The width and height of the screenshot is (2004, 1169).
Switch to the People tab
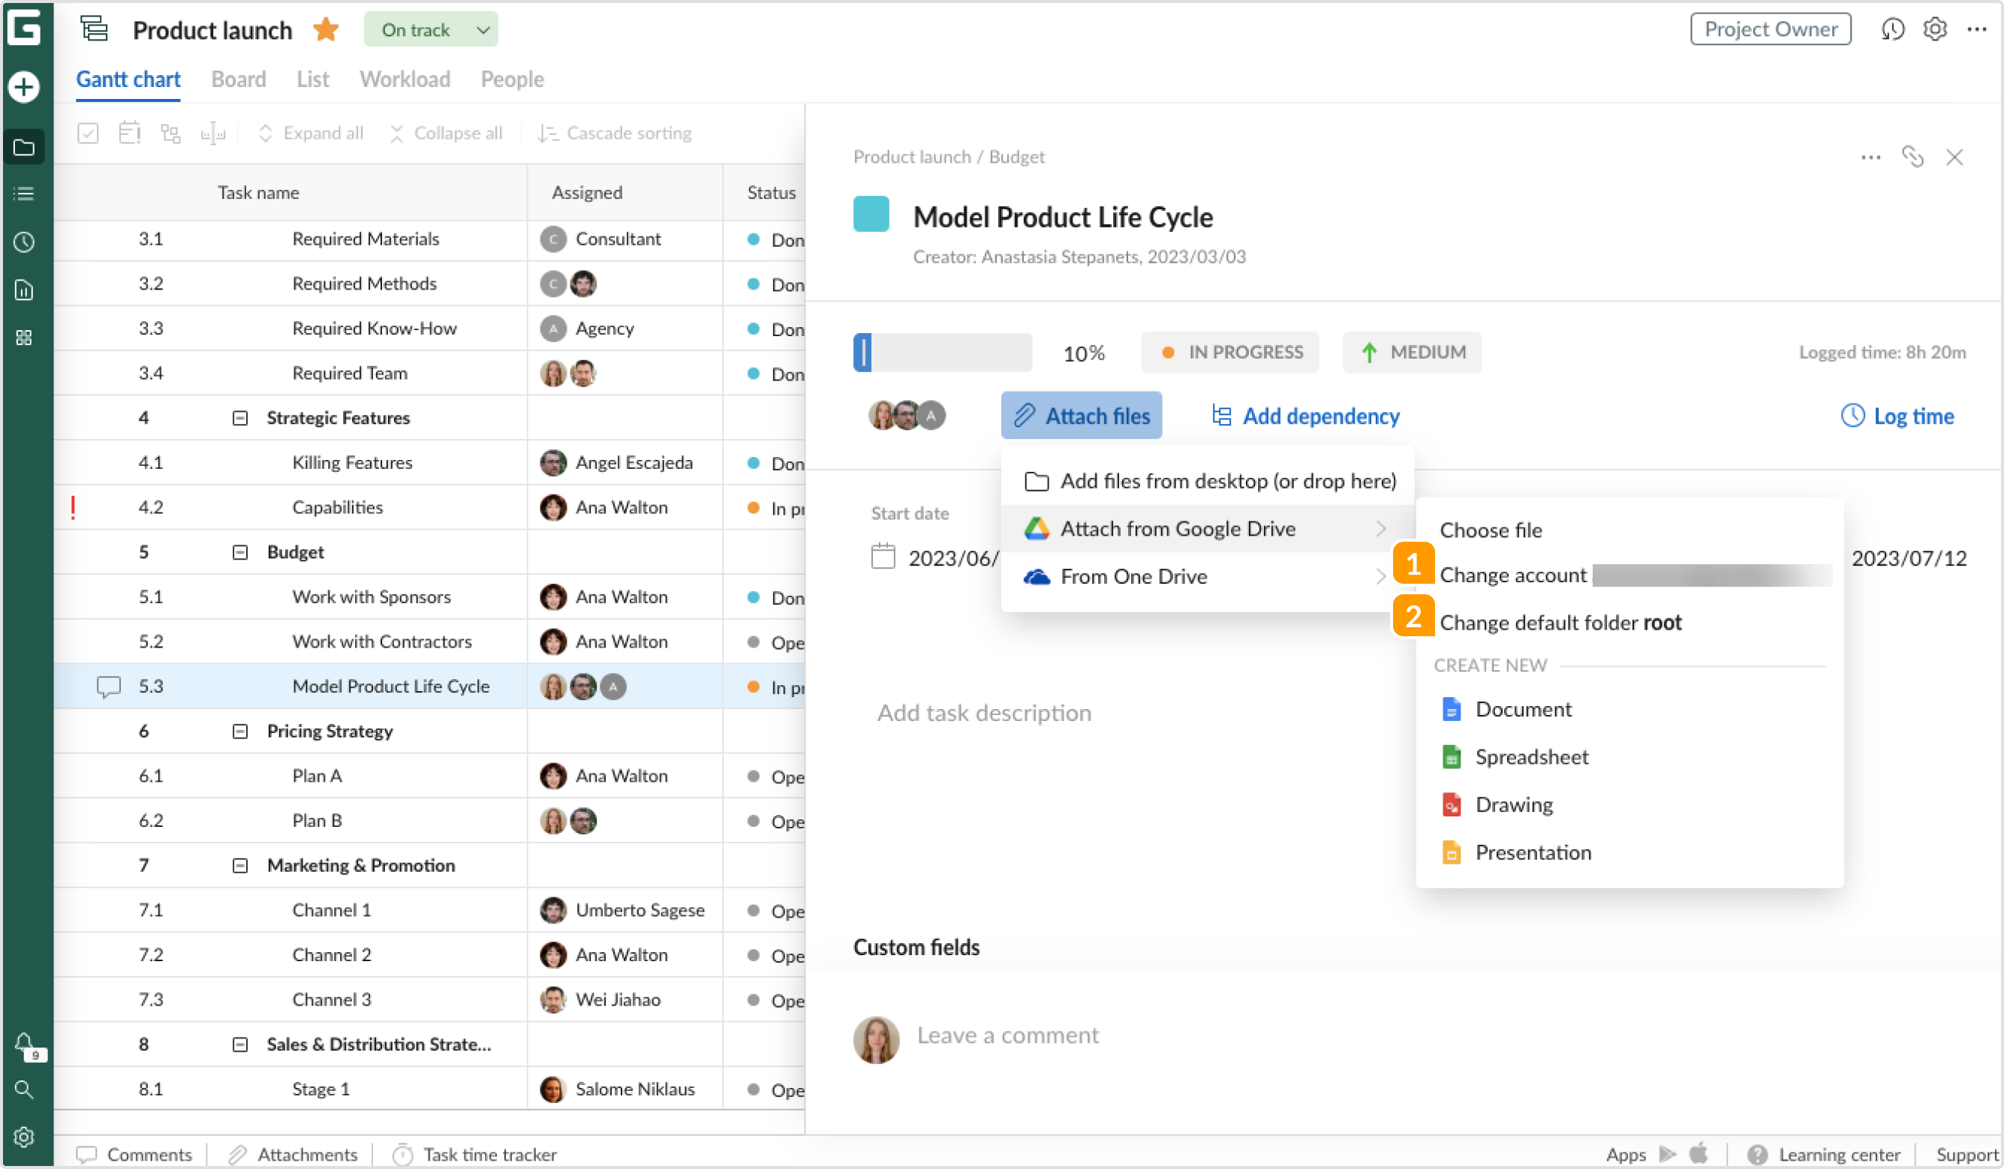point(512,80)
